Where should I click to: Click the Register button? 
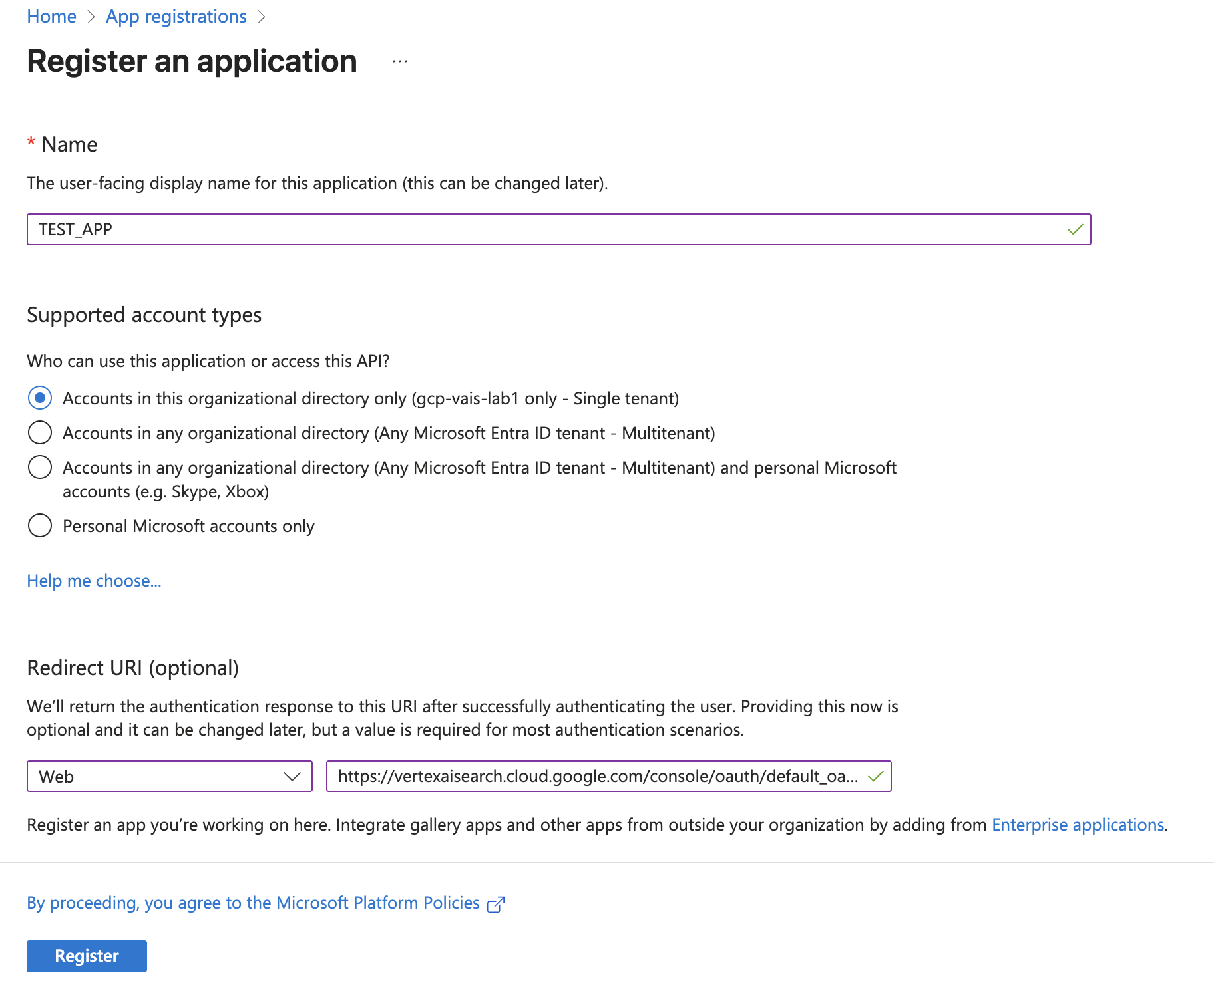(x=86, y=956)
